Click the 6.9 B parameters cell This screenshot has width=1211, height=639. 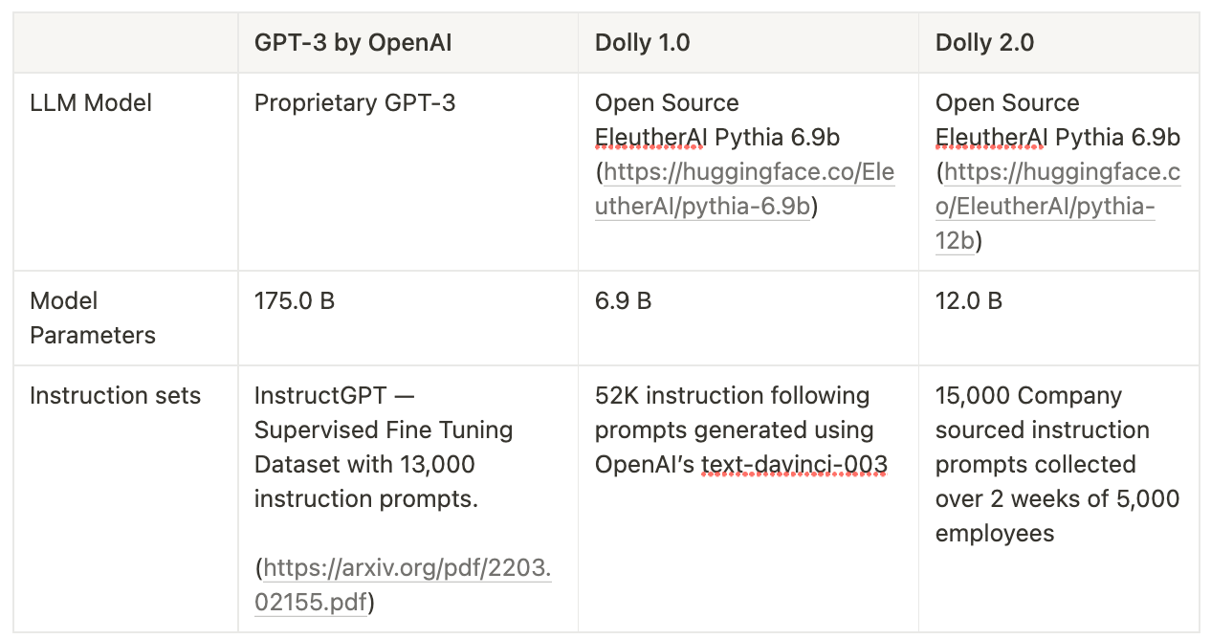click(748, 319)
